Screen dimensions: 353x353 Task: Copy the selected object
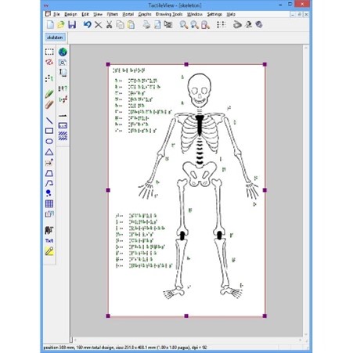click(120, 25)
